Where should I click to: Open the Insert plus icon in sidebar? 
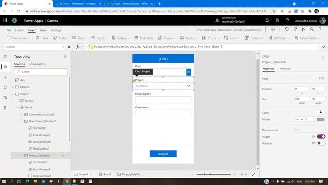click(x=5, y=77)
